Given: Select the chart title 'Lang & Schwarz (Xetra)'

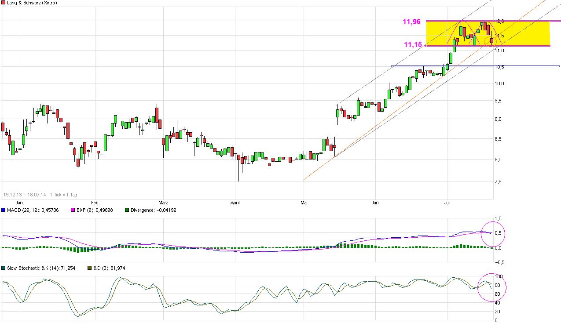Looking at the screenshot, I should [x=32, y=3].
